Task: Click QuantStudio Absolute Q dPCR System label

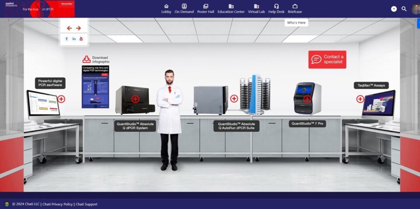Action: click(x=135, y=126)
